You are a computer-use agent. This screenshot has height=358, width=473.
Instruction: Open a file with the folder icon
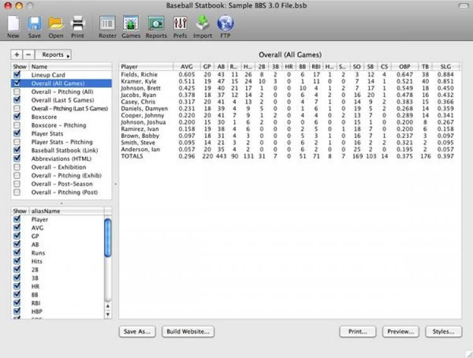point(56,23)
